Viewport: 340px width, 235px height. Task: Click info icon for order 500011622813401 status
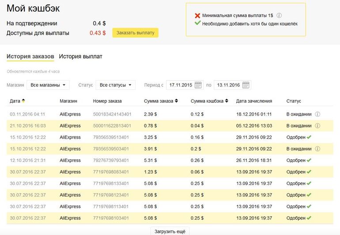point(317,126)
